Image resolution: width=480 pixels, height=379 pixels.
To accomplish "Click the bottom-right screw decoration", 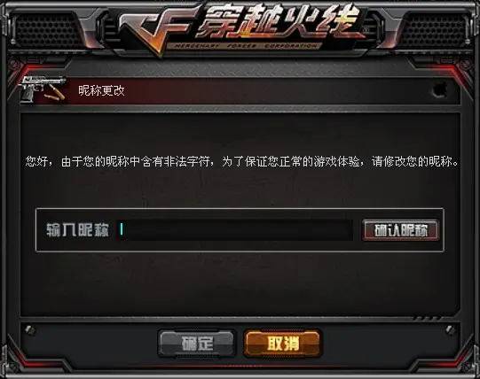I will [451, 329].
